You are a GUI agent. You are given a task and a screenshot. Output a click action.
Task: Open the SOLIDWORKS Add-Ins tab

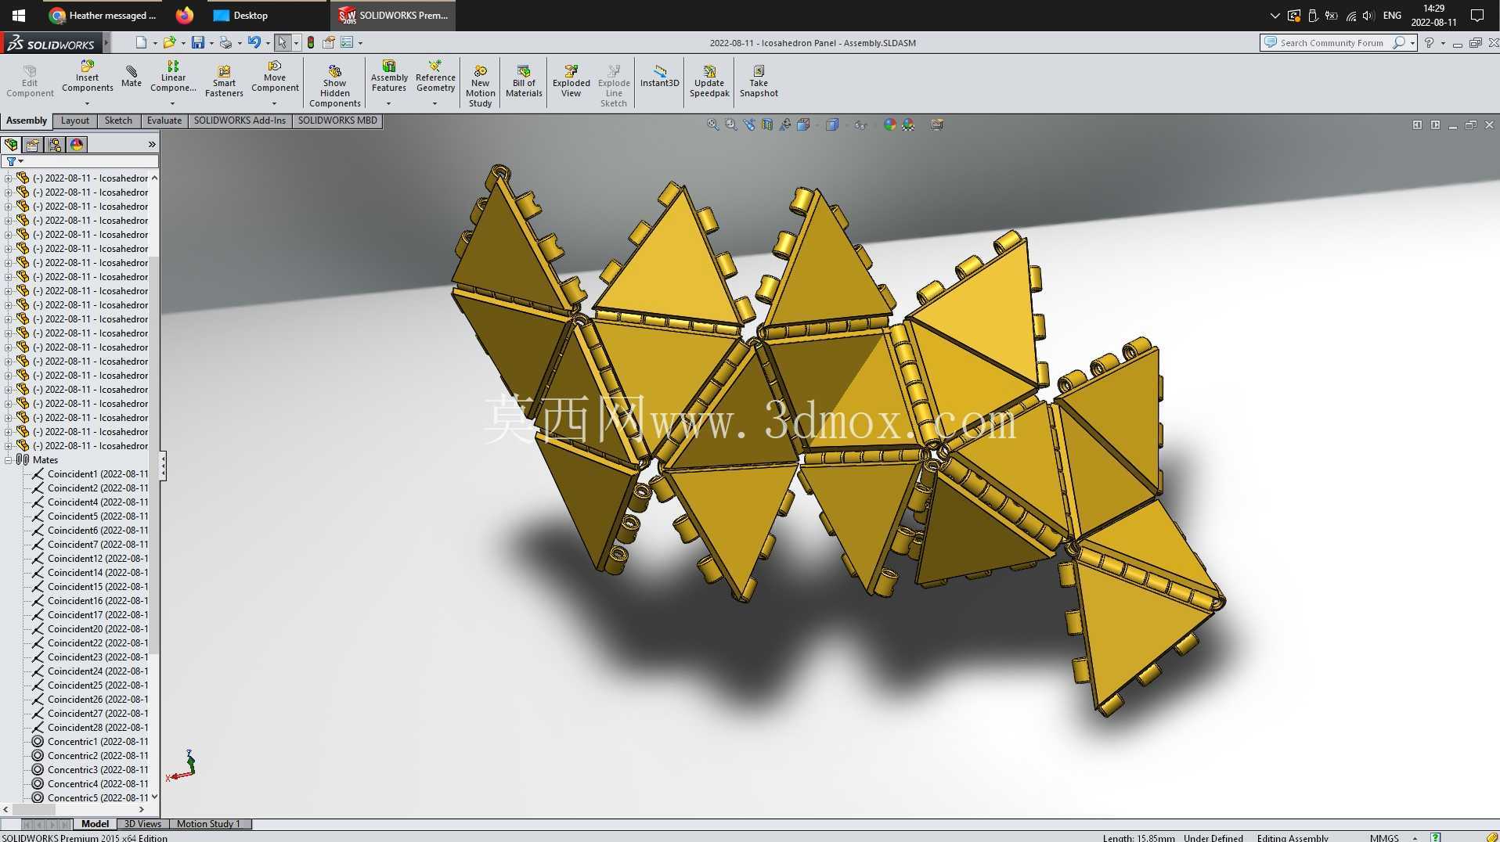(x=240, y=121)
